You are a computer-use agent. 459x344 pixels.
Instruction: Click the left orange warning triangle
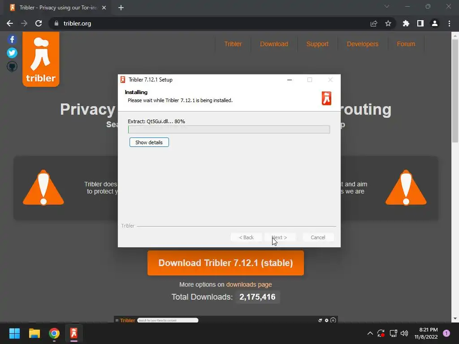(43, 188)
